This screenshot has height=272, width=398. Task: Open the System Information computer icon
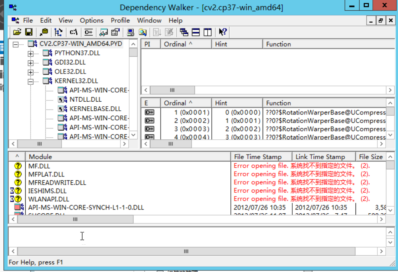point(130,32)
